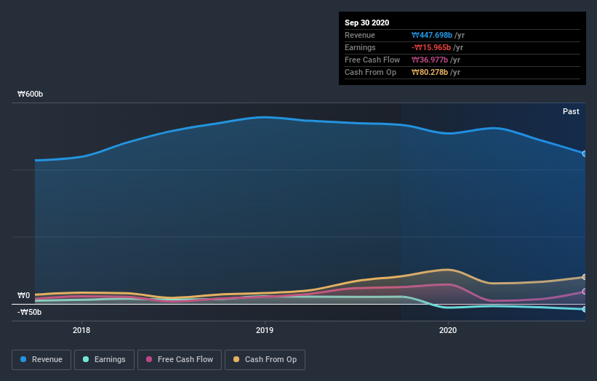Click the Cash From Op label in tooltip
Image resolution: width=597 pixels, height=381 pixels.
370,72
